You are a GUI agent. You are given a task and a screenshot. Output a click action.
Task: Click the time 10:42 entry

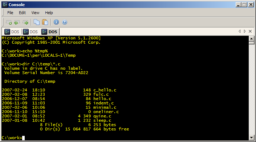tap(38, 120)
